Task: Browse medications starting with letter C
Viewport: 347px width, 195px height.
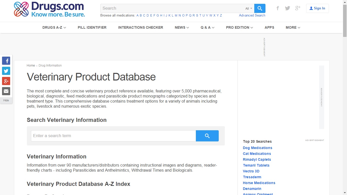Action: (x=144, y=15)
